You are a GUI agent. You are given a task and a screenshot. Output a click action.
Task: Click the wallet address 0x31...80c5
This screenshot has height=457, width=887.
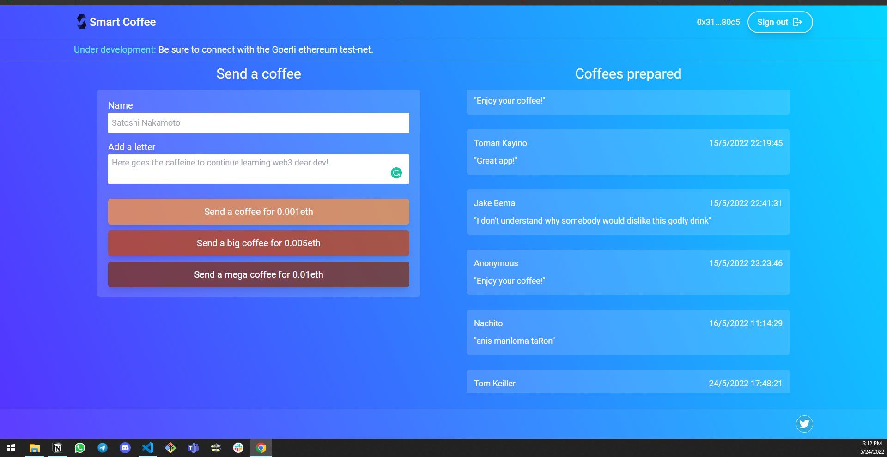click(x=718, y=22)
